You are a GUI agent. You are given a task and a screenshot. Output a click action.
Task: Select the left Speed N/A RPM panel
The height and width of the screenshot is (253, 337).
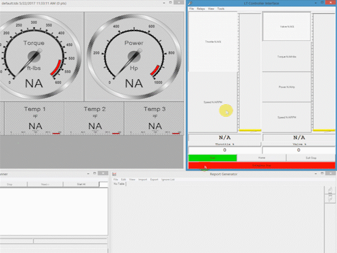point(213,102)
